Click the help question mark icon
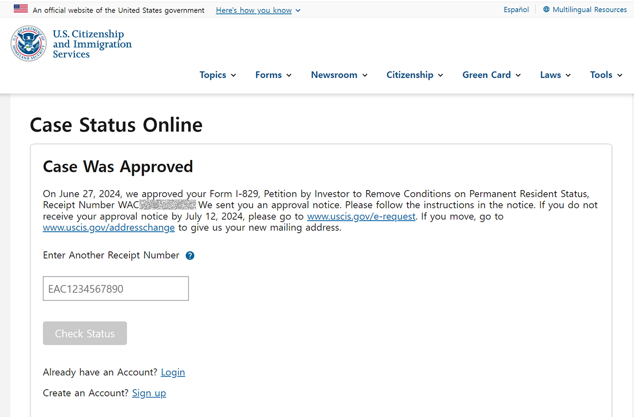Screen dimensions: 634x417 point(190,255)
